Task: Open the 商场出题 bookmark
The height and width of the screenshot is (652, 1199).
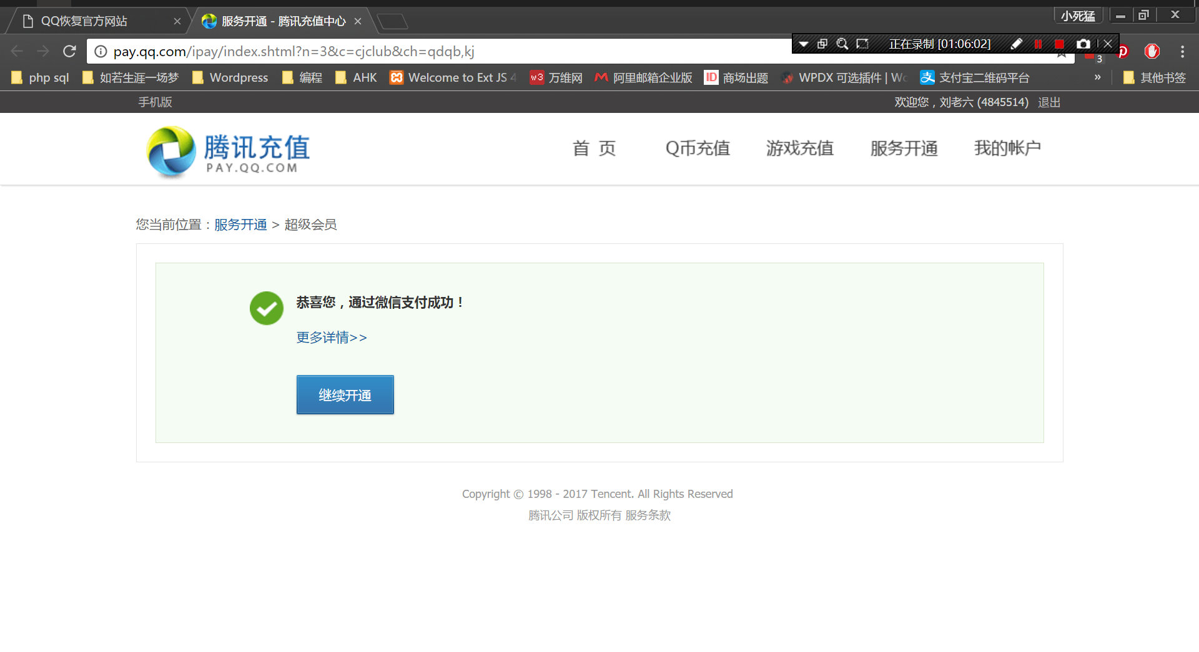Action: click(736, 77)
